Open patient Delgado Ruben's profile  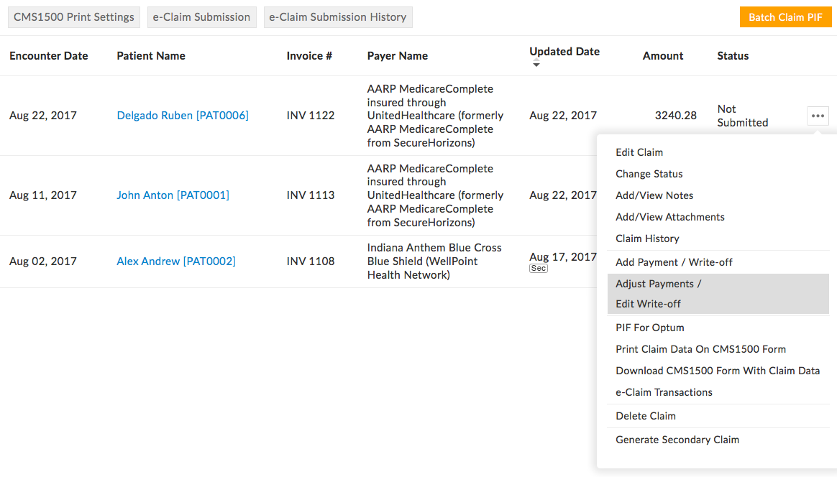183,115
